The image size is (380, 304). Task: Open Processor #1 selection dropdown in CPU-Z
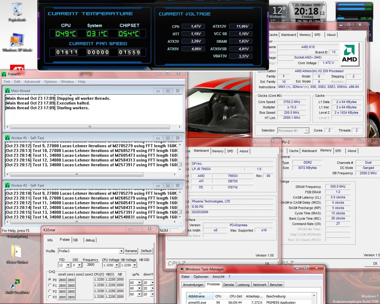(x=307, y=130)
